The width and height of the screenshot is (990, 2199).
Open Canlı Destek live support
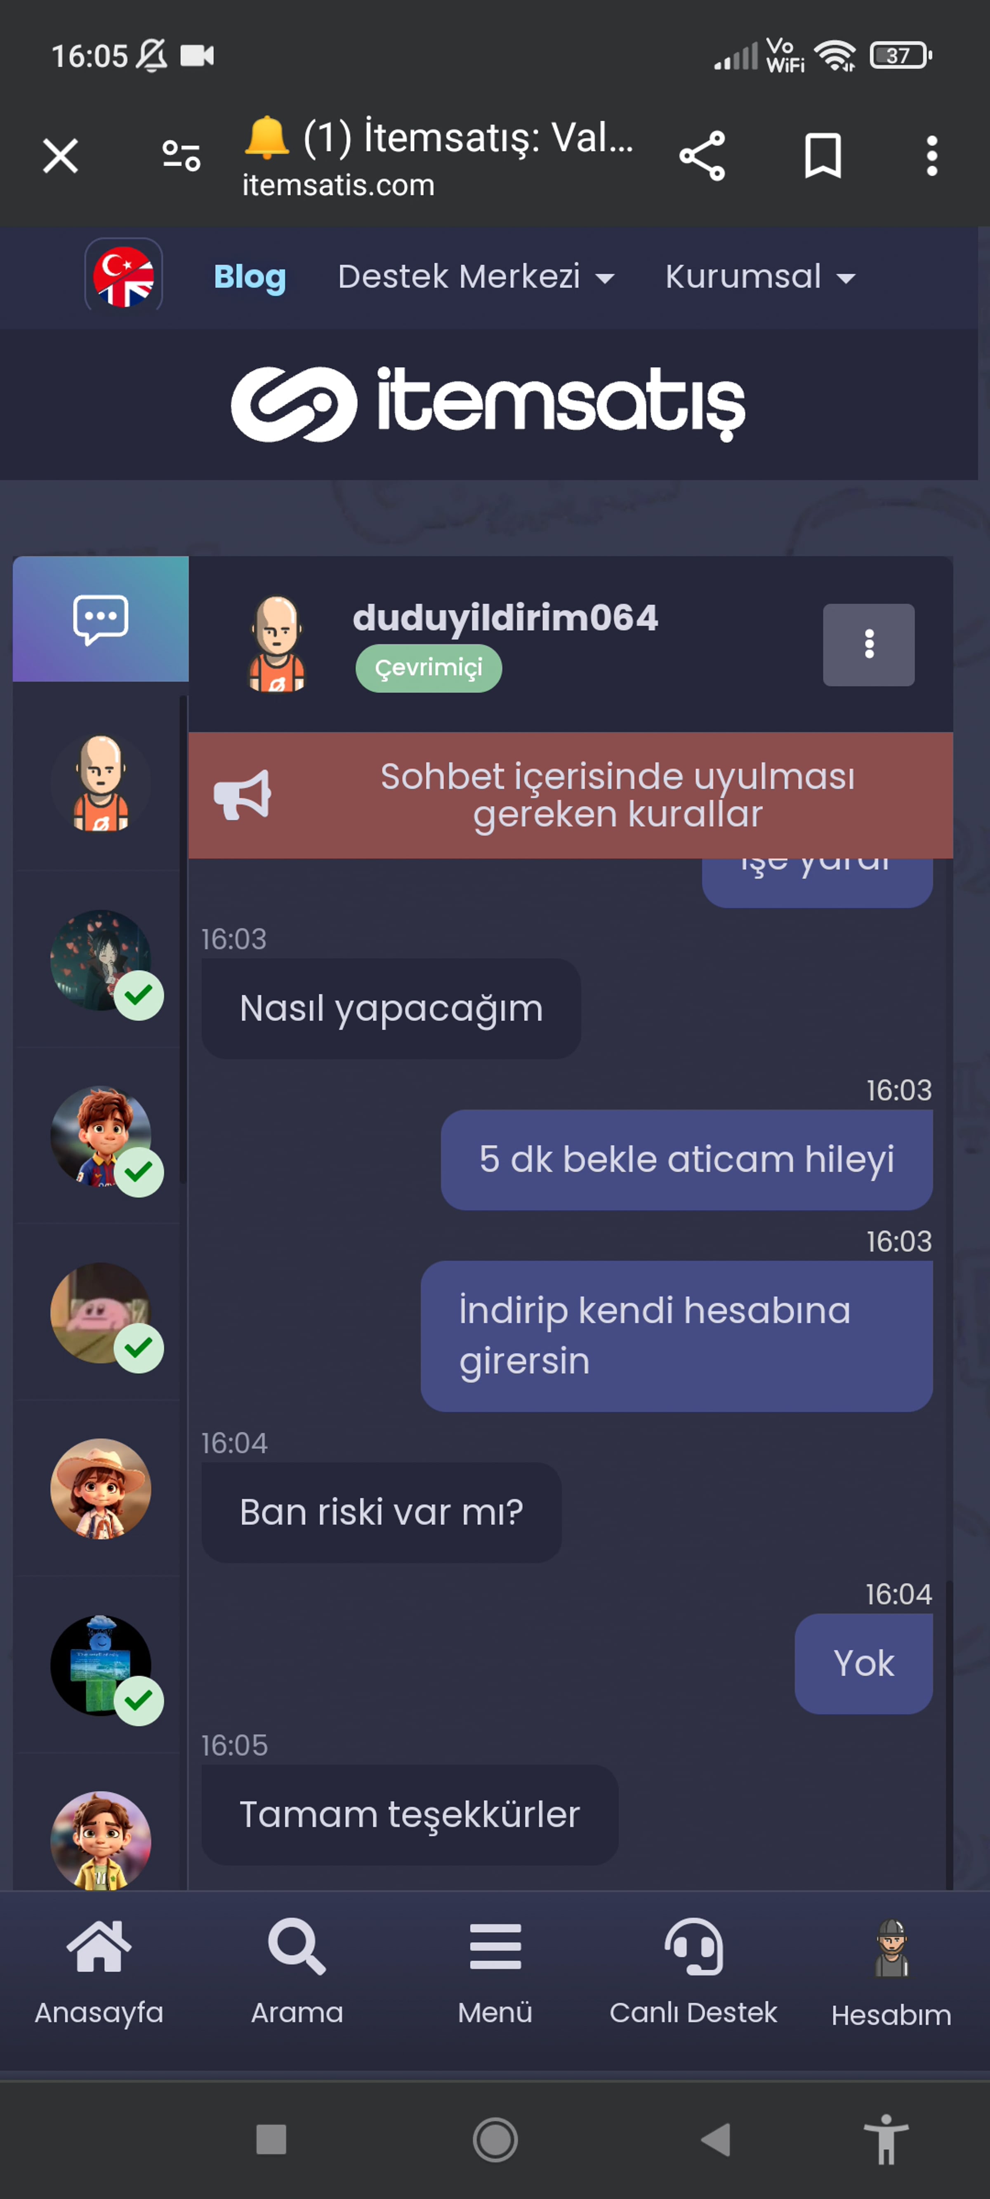coord(693,1973)
